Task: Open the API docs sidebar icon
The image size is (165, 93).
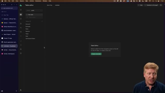Action: (x=21, y=49)
